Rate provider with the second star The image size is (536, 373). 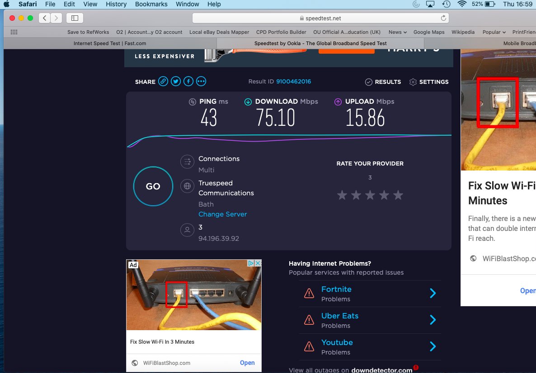click(356, 195)
